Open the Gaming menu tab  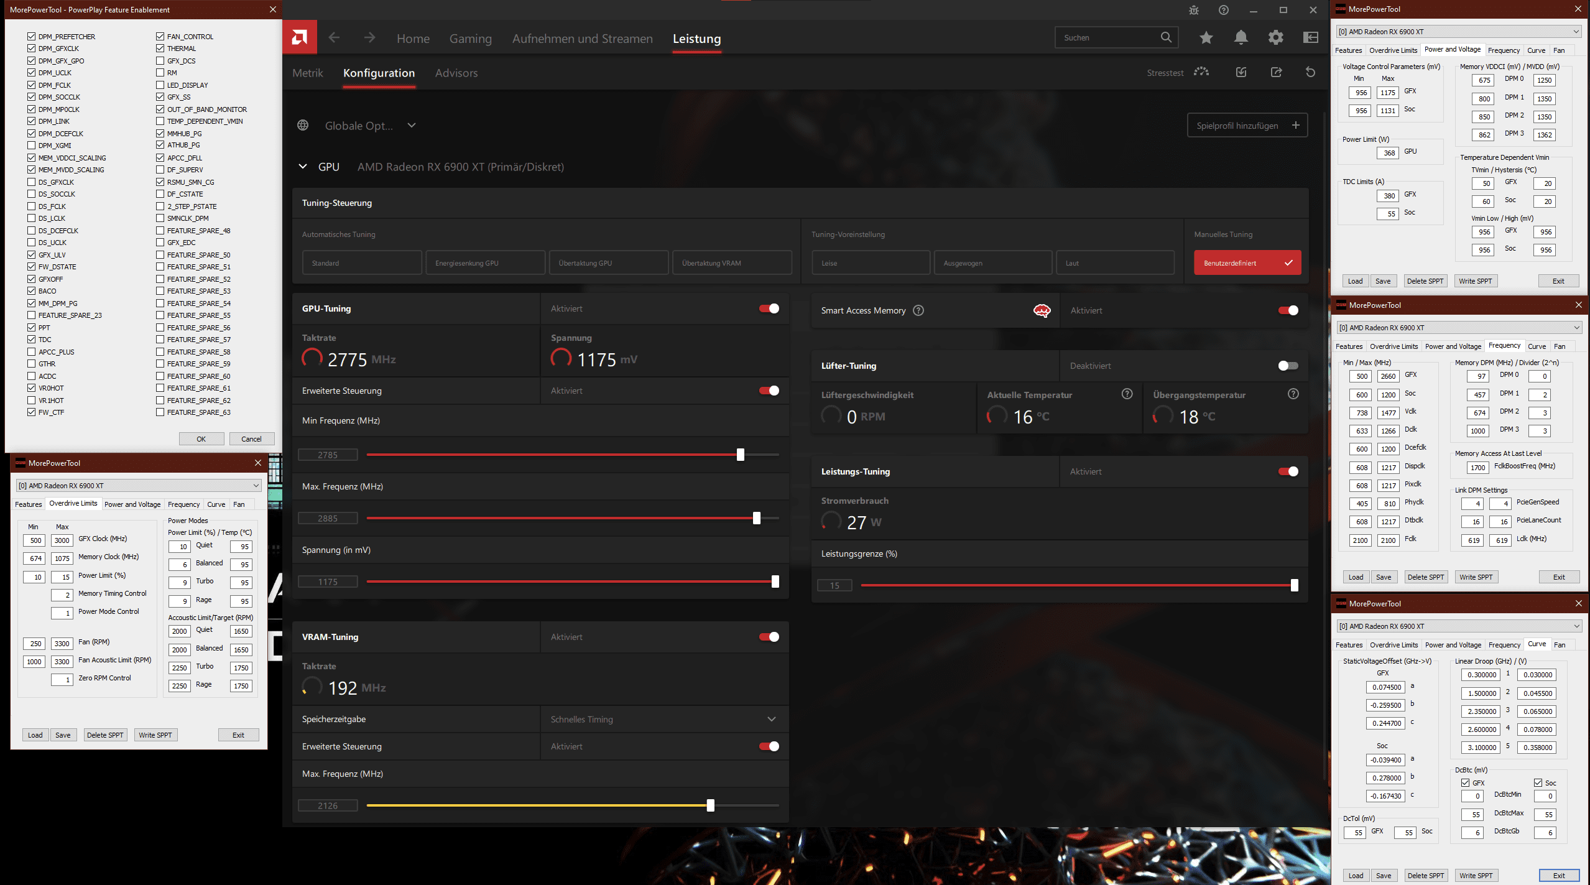coord(470,39)
